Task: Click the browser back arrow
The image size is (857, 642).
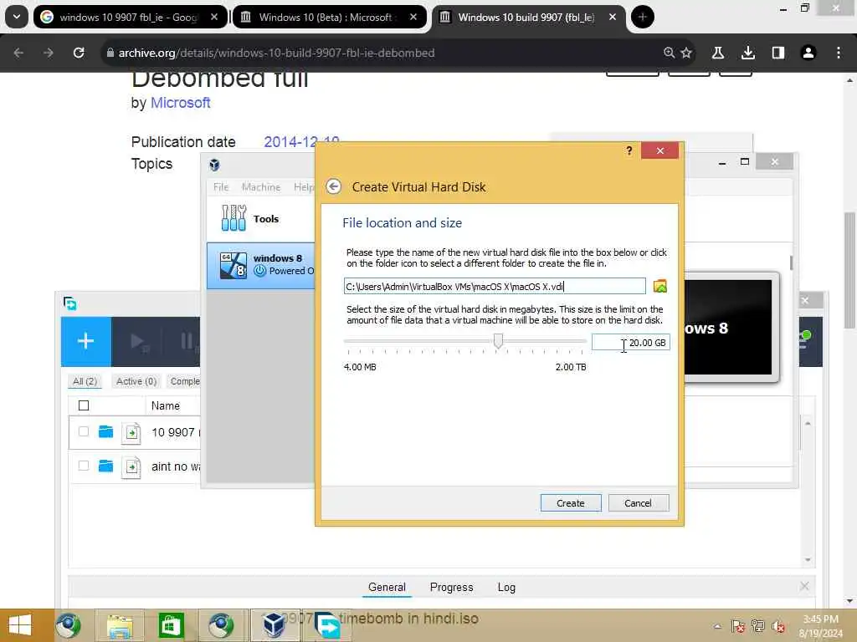Action: (18, 53)
